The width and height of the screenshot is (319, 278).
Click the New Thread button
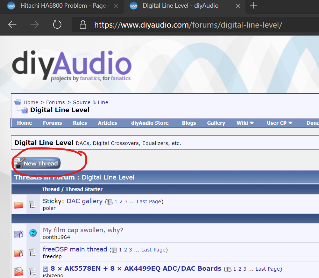pyautogui.click(x=37, y=163)
